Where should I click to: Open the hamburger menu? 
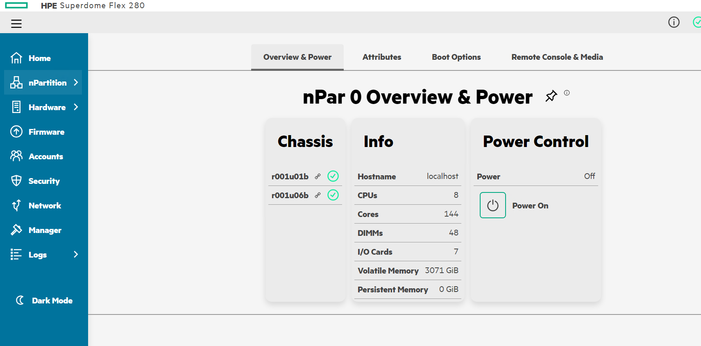tap(16, 24)
